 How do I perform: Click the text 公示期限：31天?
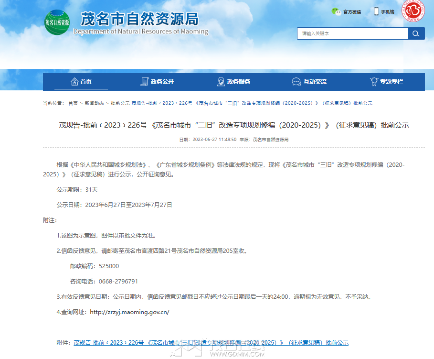click(77, 190)
